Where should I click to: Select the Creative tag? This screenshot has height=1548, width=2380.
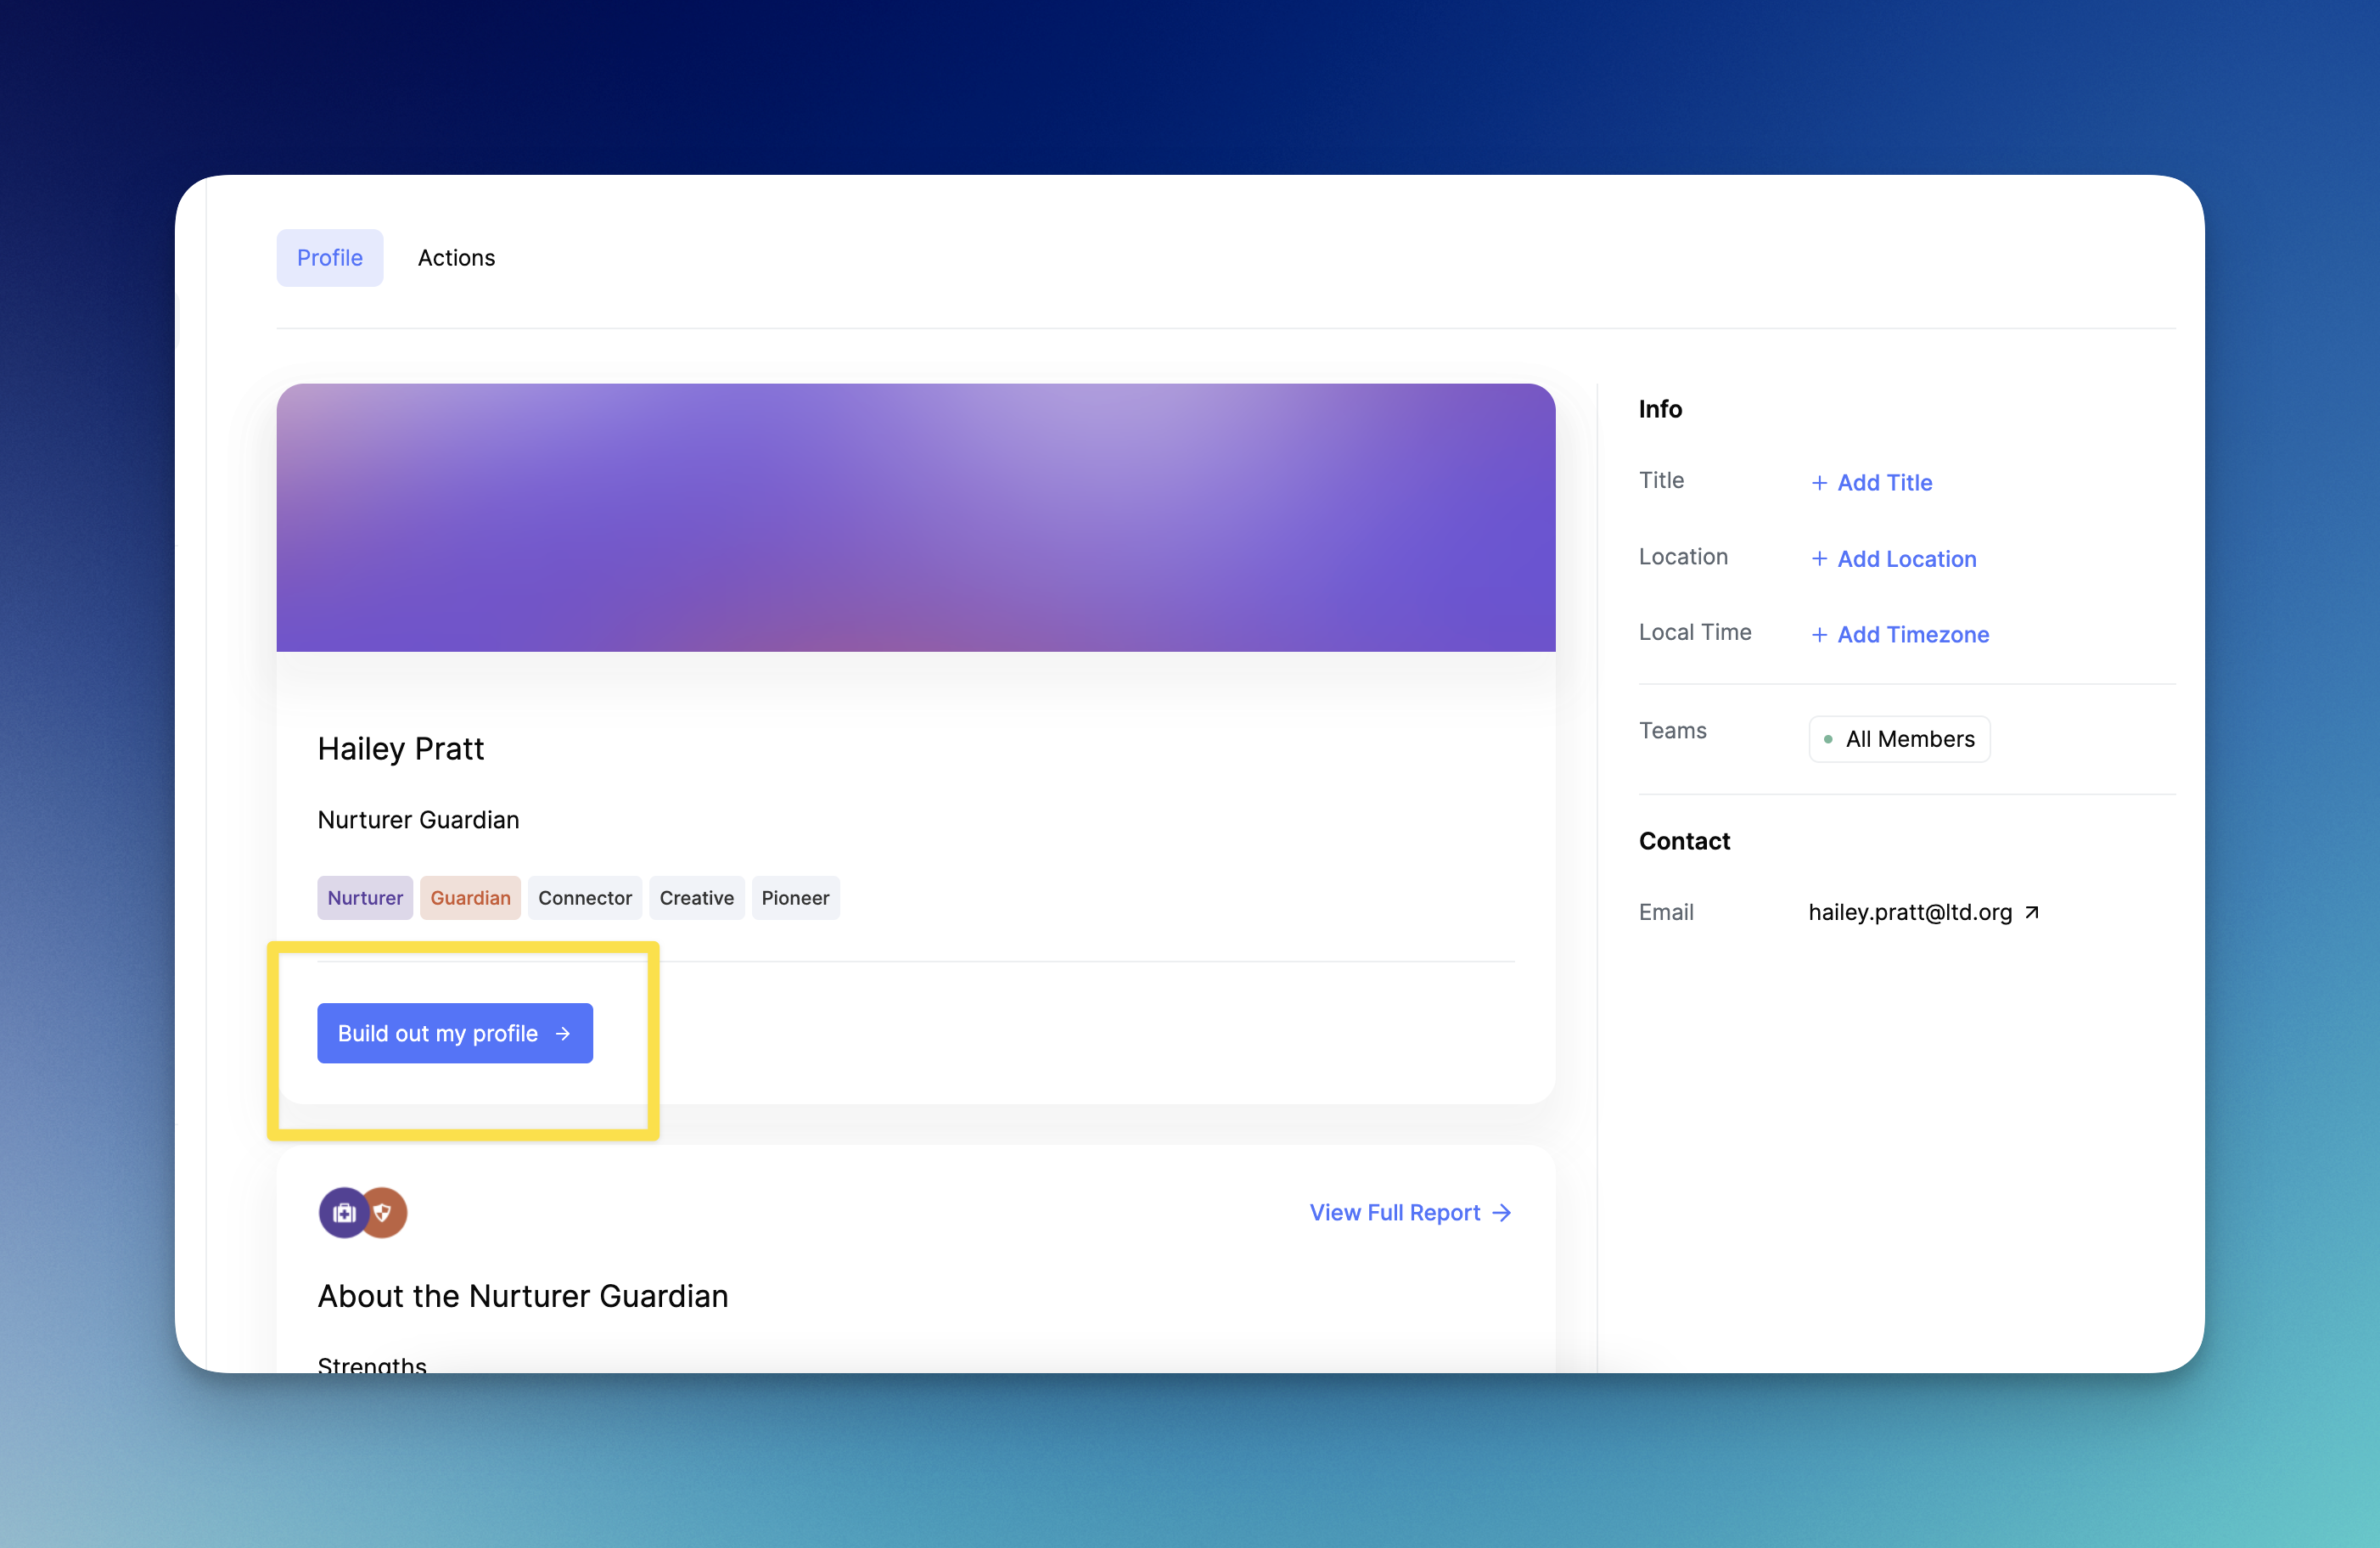point(697,898)
